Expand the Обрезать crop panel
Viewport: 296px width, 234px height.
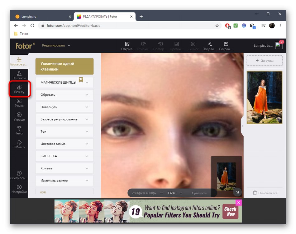[x=64, y=95]
